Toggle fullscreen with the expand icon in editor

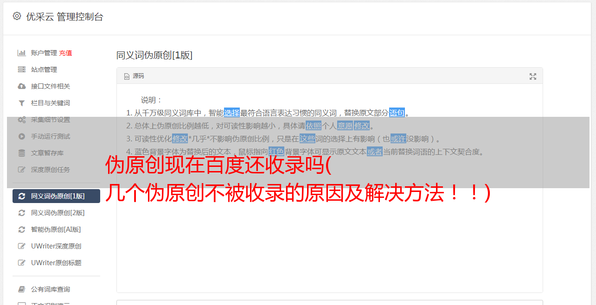point(533,76)
